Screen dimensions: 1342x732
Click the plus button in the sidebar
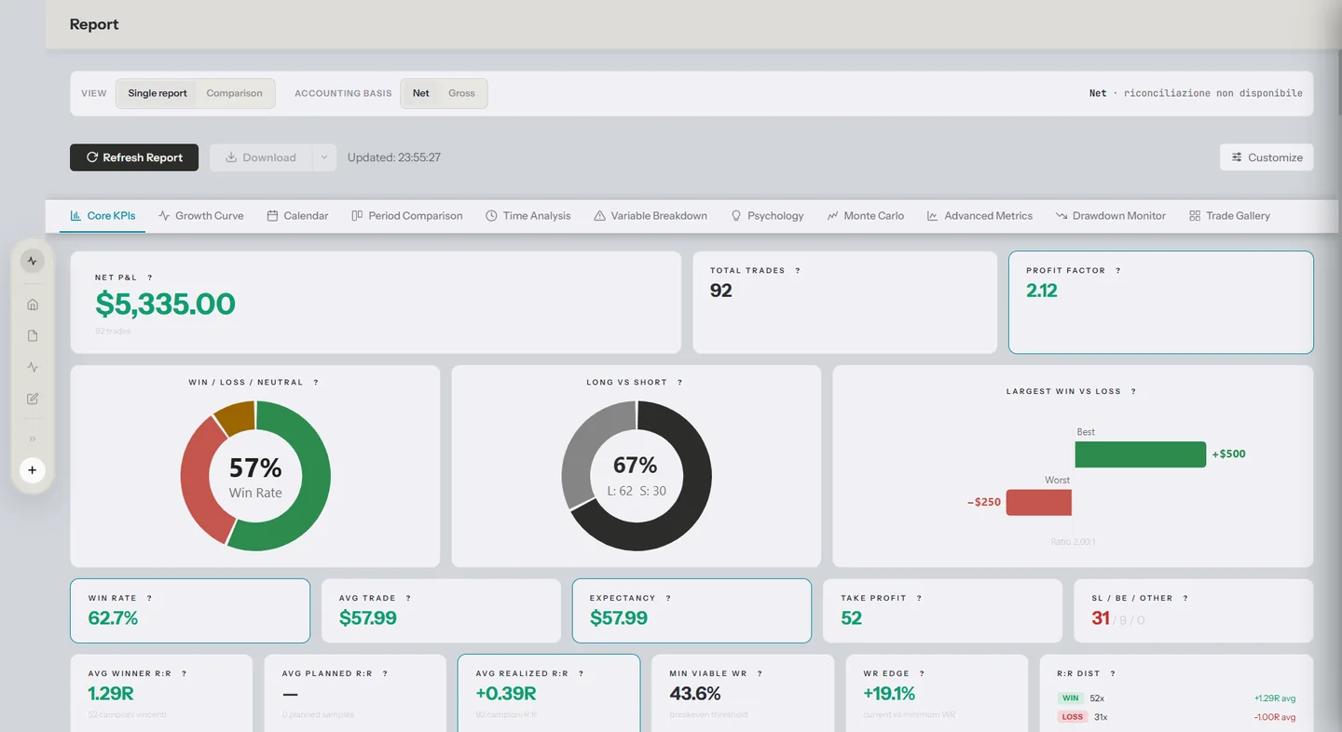(33, 470)
